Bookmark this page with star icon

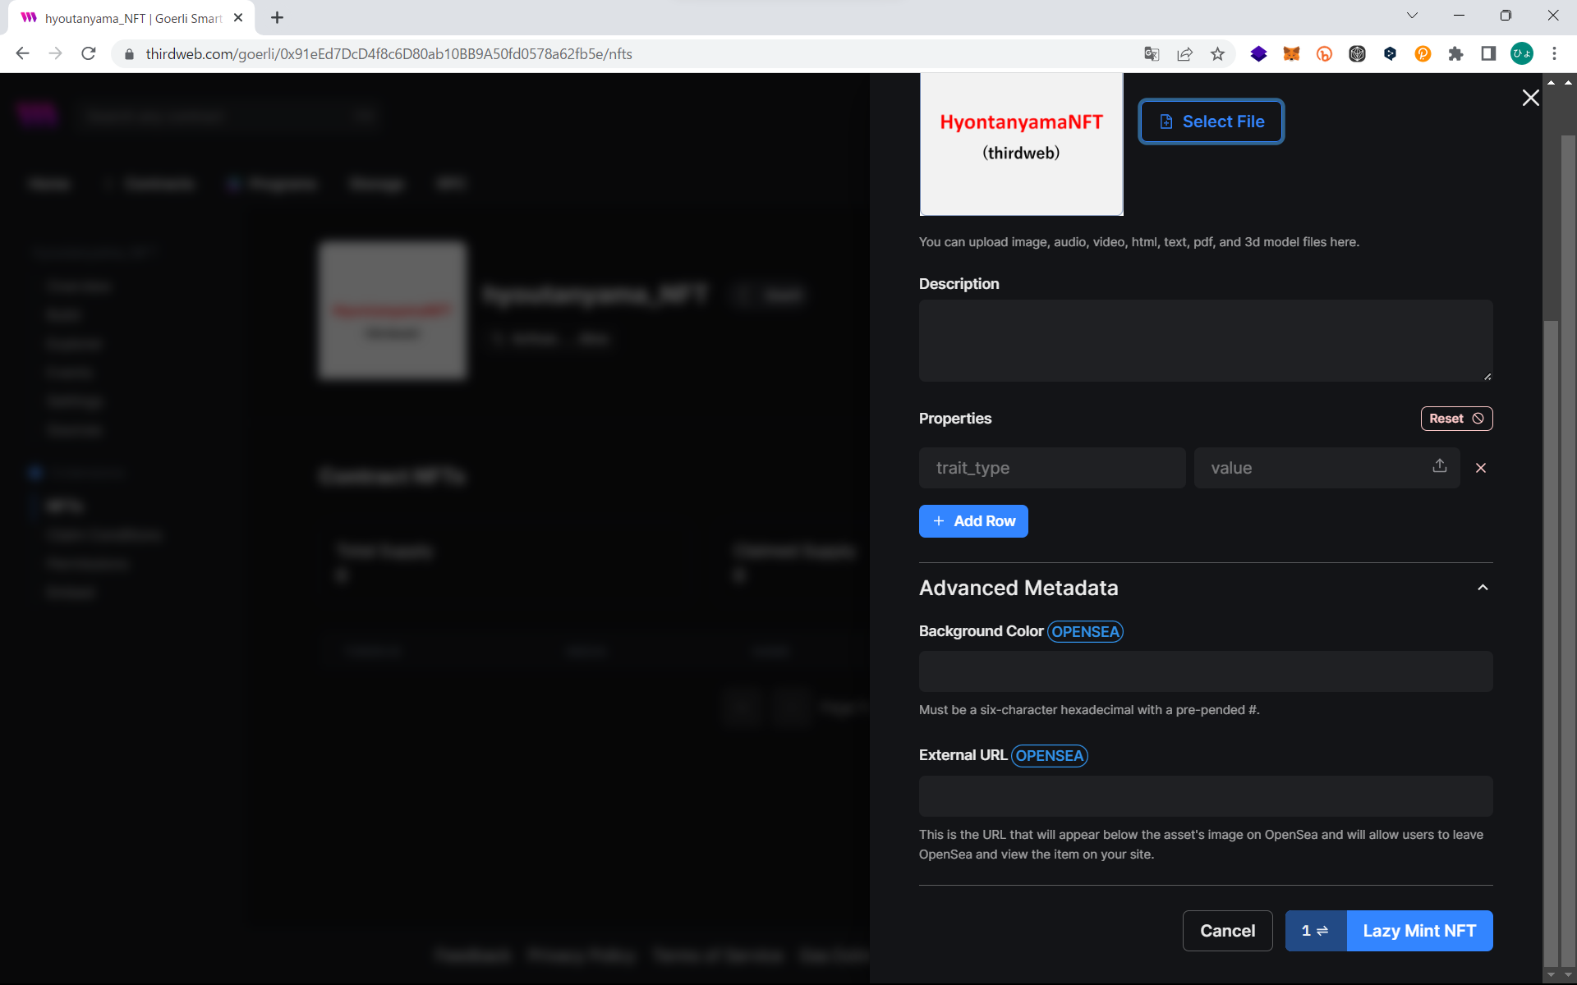[x=1217, y=54]
